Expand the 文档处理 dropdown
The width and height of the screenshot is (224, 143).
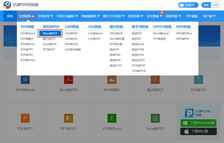(x=45, y=16)
